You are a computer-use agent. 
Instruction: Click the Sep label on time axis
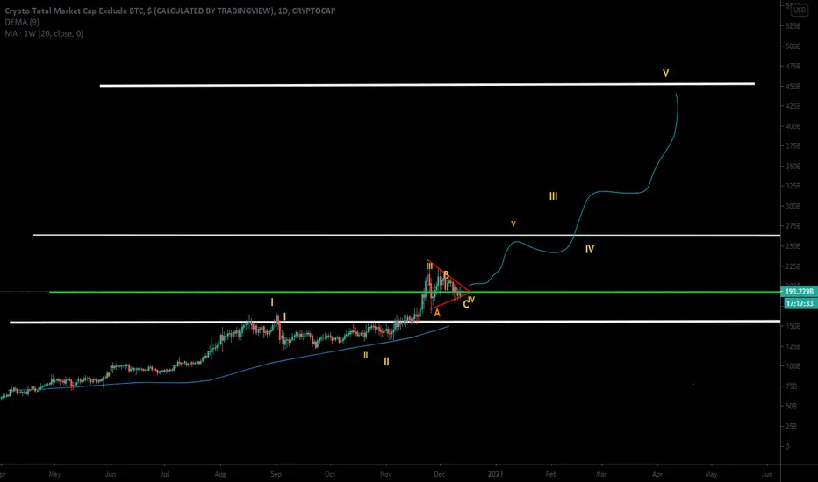276,474
